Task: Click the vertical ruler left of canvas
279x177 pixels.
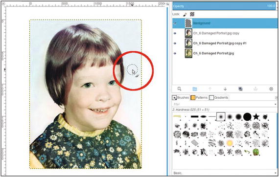Action: click(x=3, y=90)
